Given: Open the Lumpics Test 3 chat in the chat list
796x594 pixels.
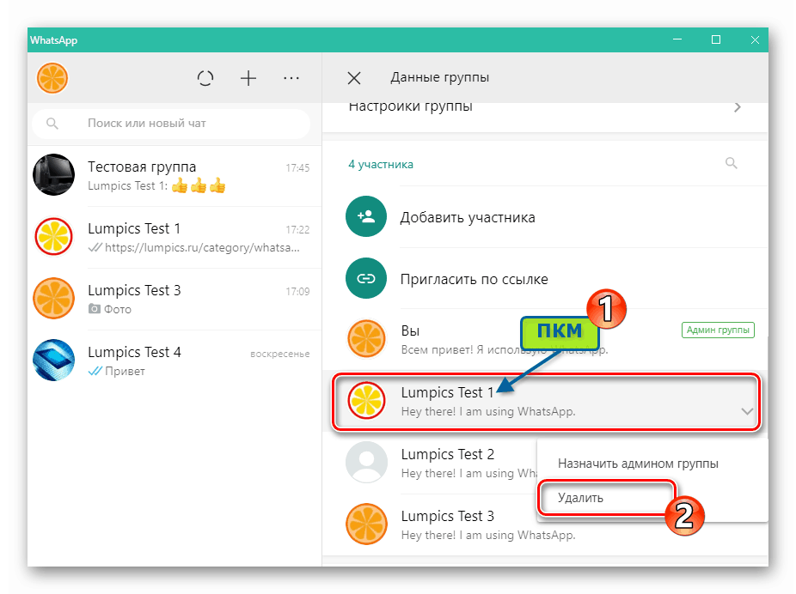Looking at the screenshot, I should pyautogui.click(x=175, y=299).
